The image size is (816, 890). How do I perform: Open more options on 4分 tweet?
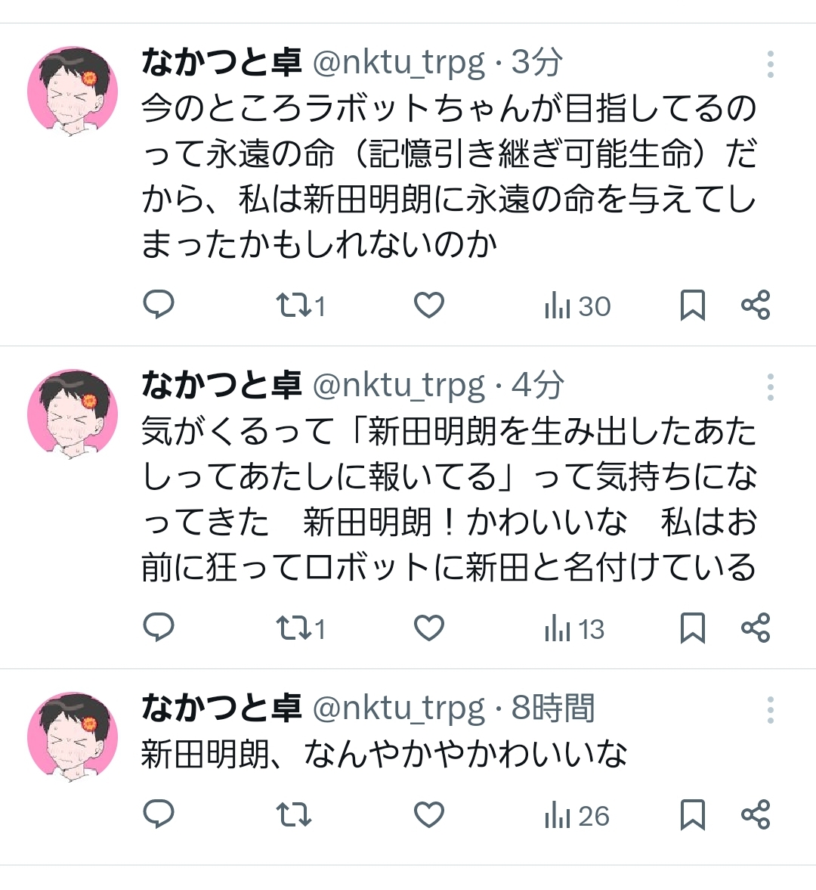click(x=770, y=387)
